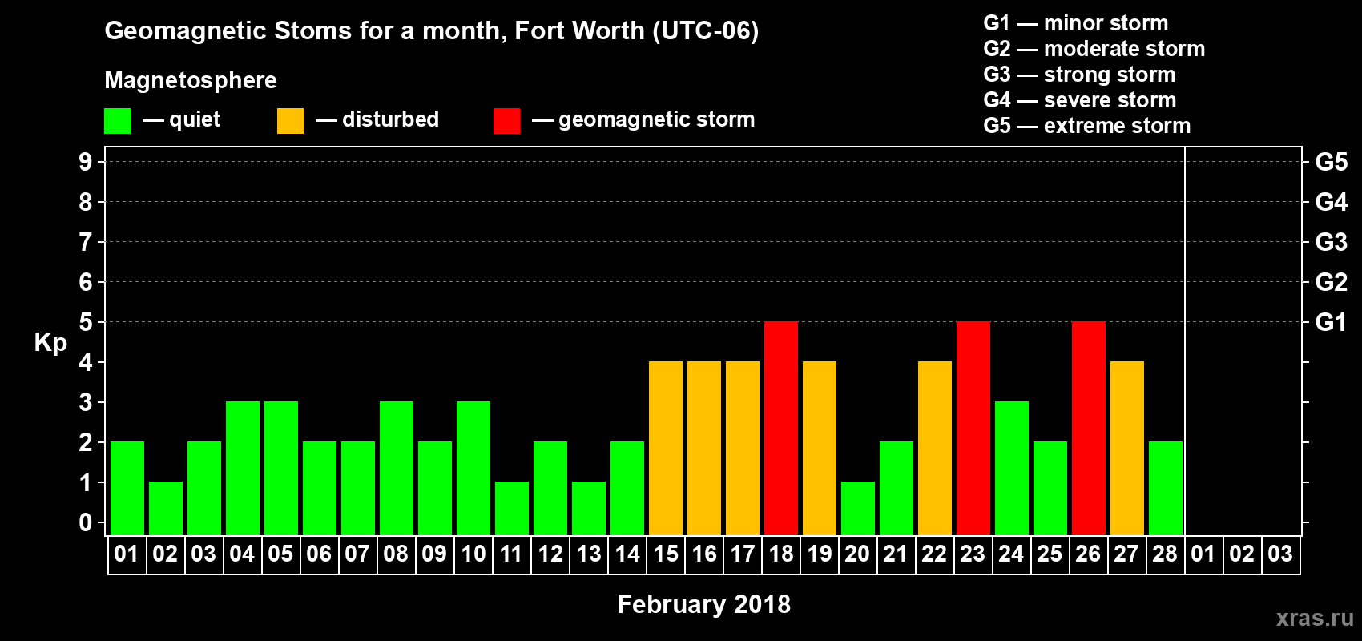Open the xras.ru watermark link
Viewport: 1362px width, 641px height.
(1315, 618)
